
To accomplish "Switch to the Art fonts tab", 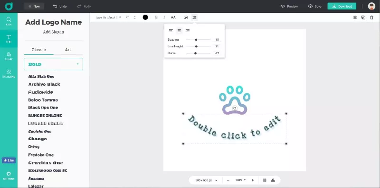I will (68, 50).
